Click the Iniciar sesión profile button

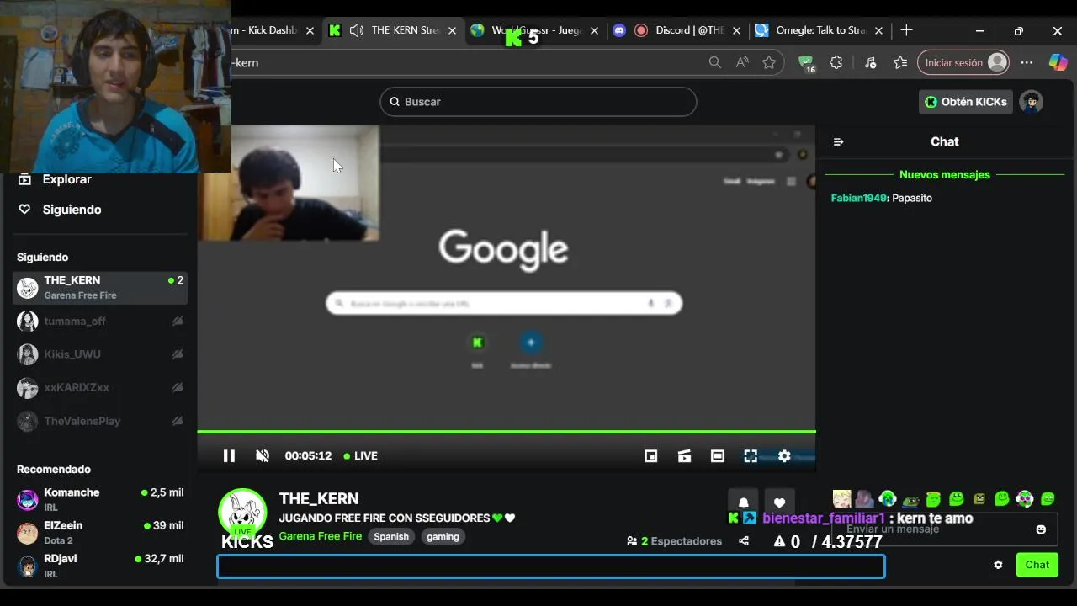[x=963, y=62]
